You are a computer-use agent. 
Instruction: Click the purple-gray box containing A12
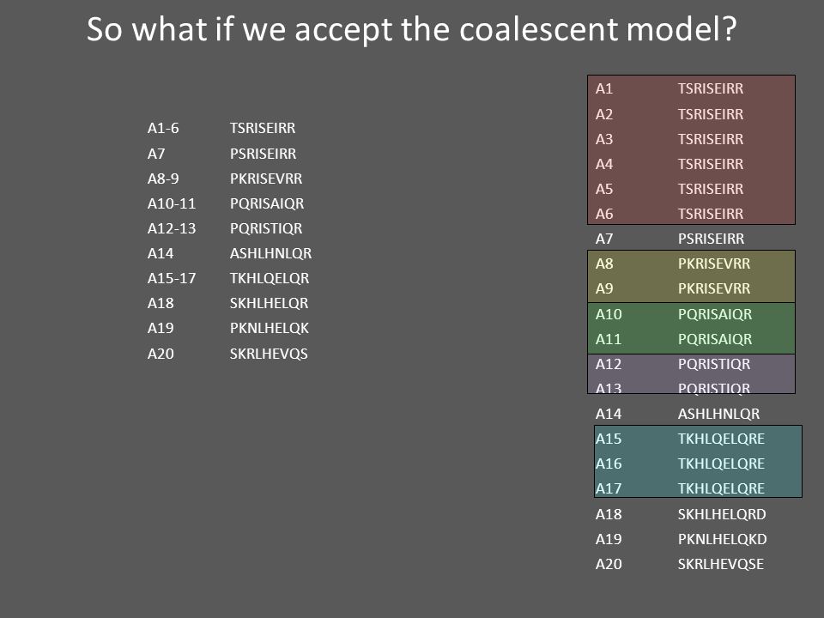(691, 373)
